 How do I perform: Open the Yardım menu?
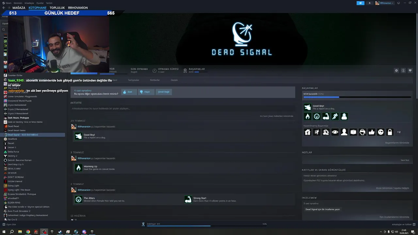49,3
